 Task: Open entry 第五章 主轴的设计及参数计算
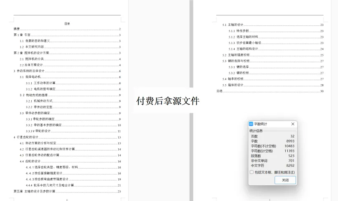tap(67, 191)
